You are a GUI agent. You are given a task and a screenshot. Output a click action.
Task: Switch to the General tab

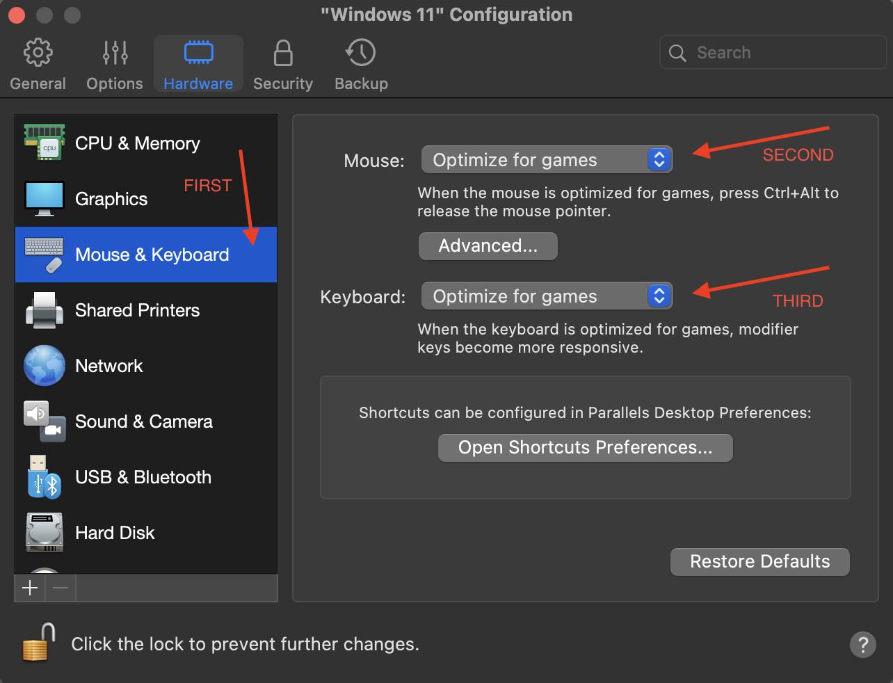(x=38, y=65)
